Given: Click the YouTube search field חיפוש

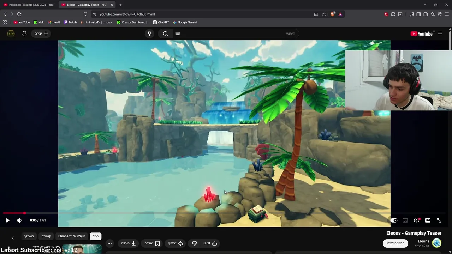Looking at the screenshot, I should (236, 34).
